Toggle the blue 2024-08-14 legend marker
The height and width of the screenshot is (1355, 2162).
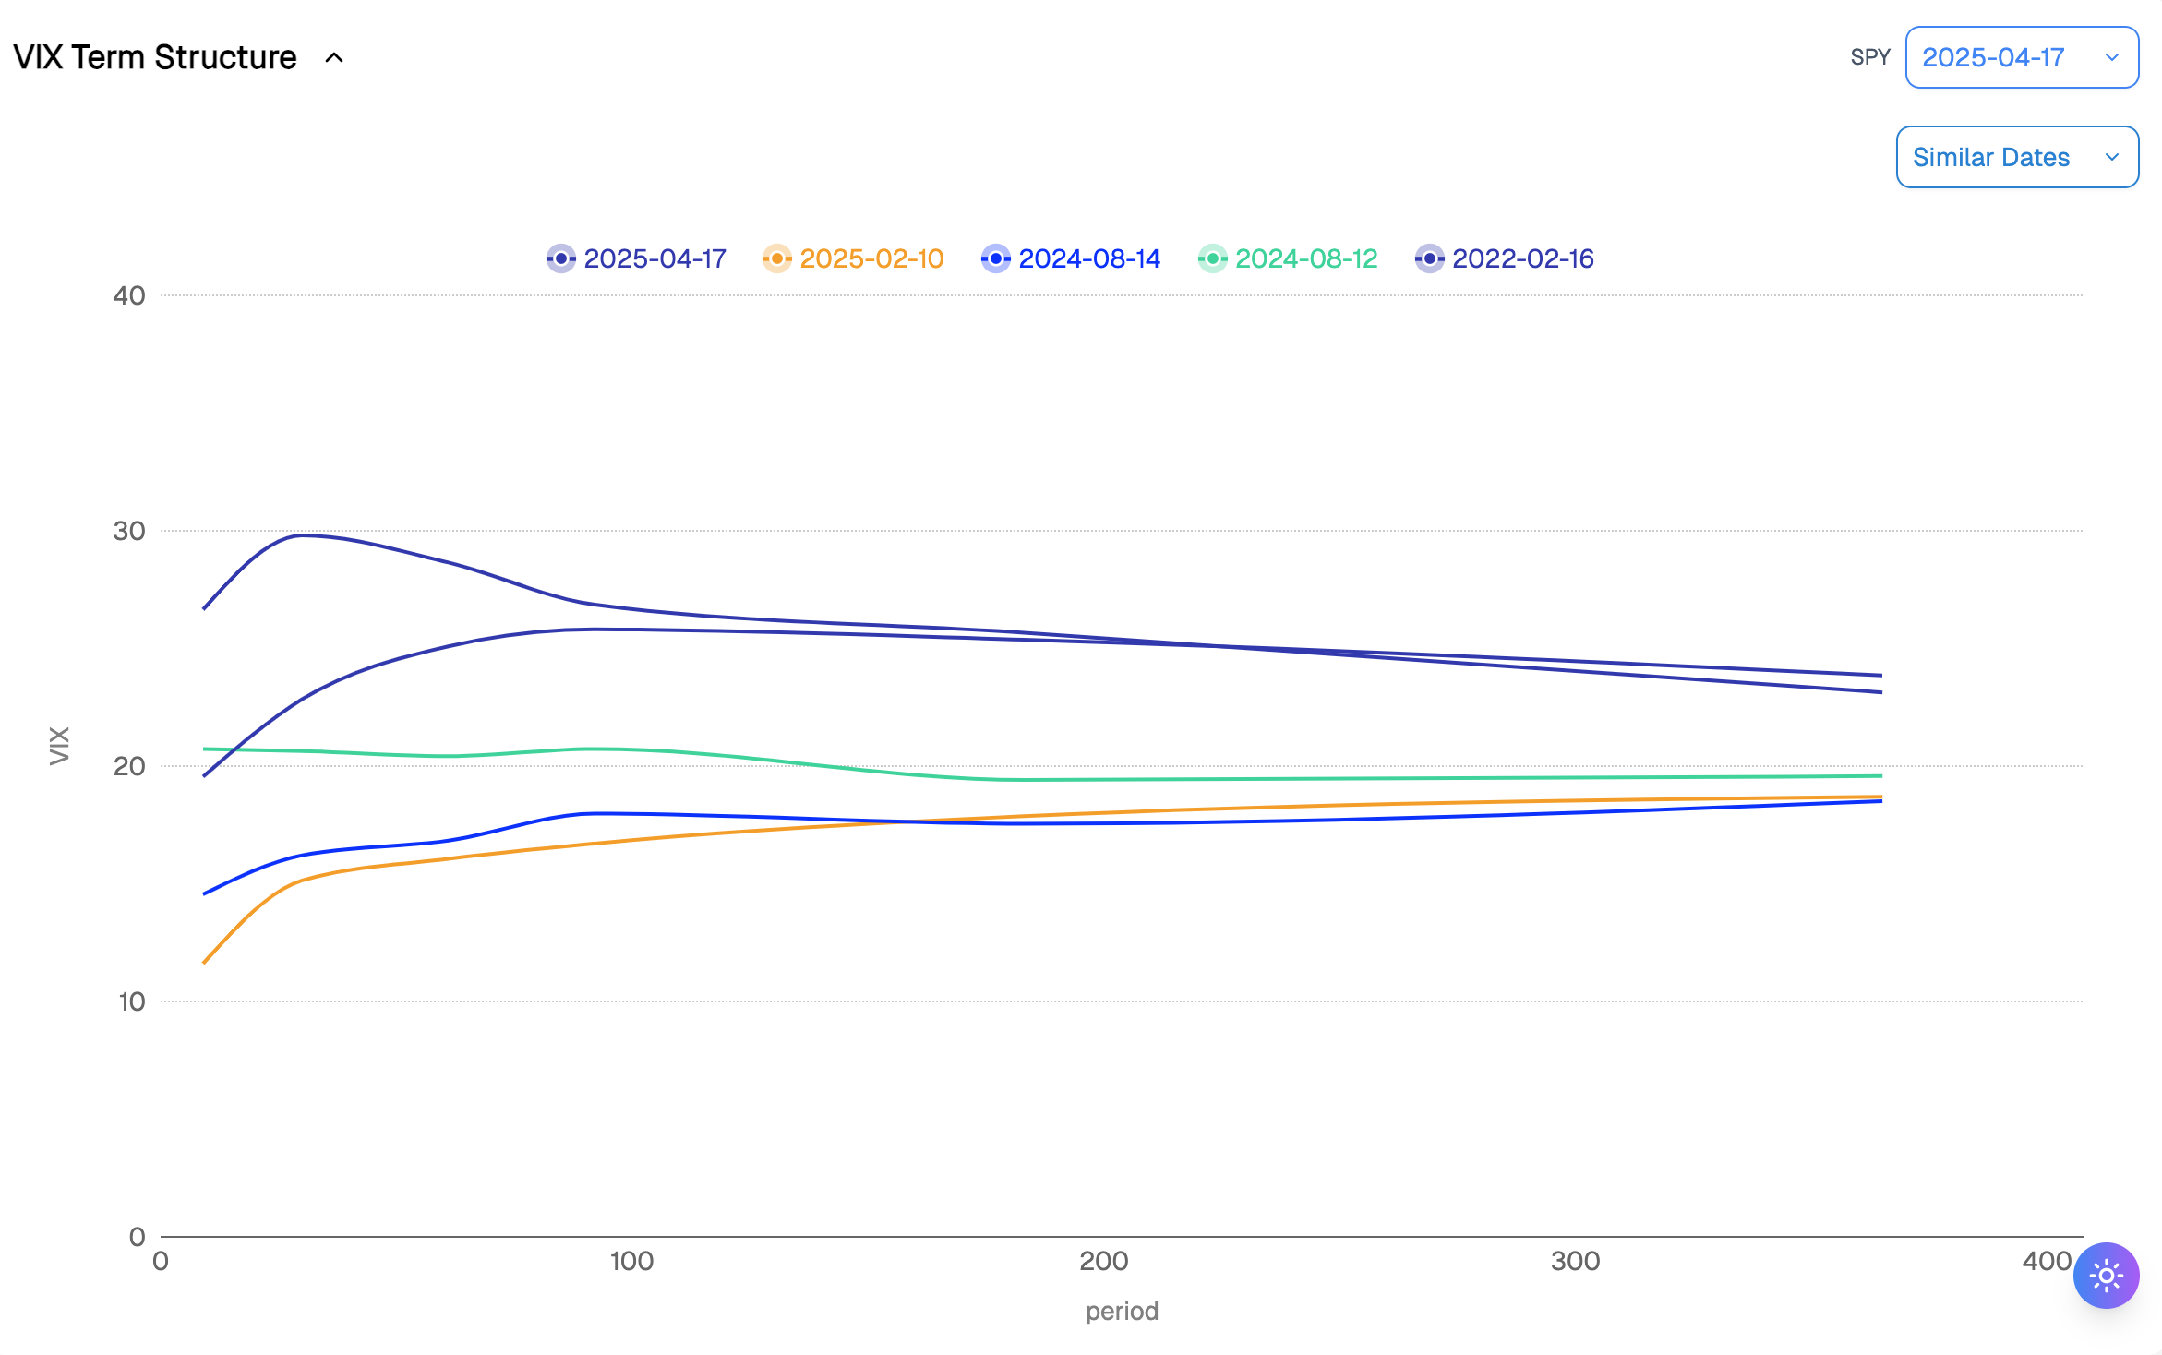point(995,258)
